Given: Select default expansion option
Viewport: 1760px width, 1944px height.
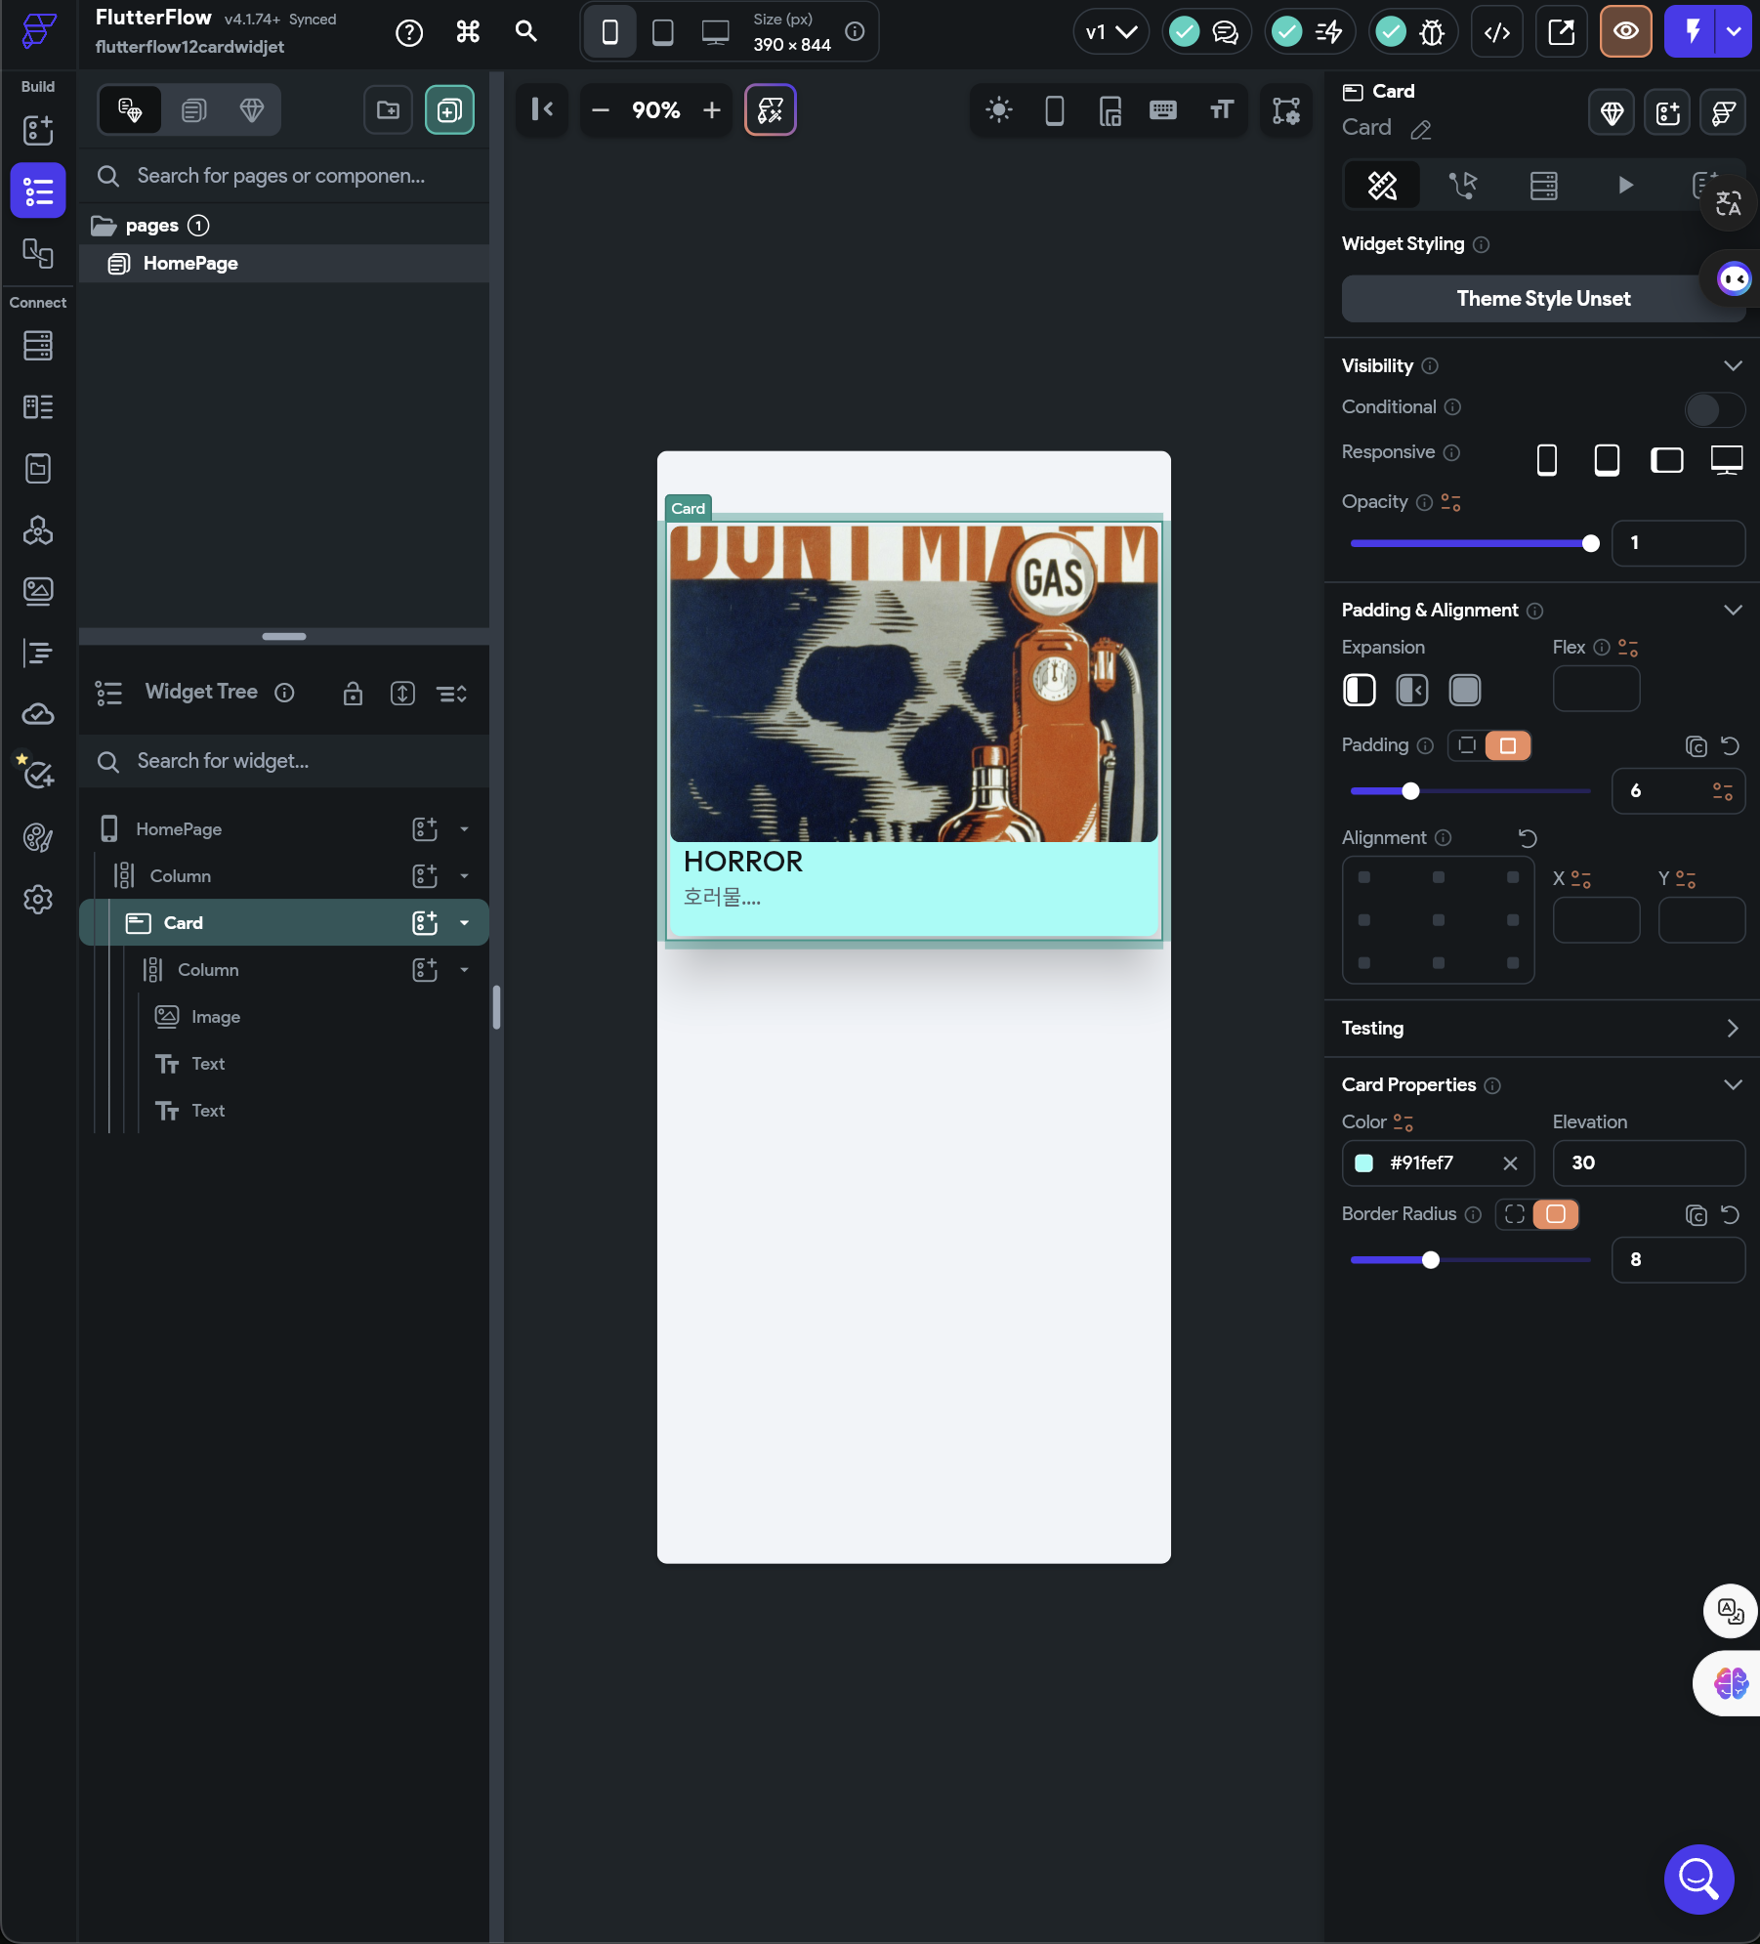Looking at the screenshot, I should tap(1360, 691).
